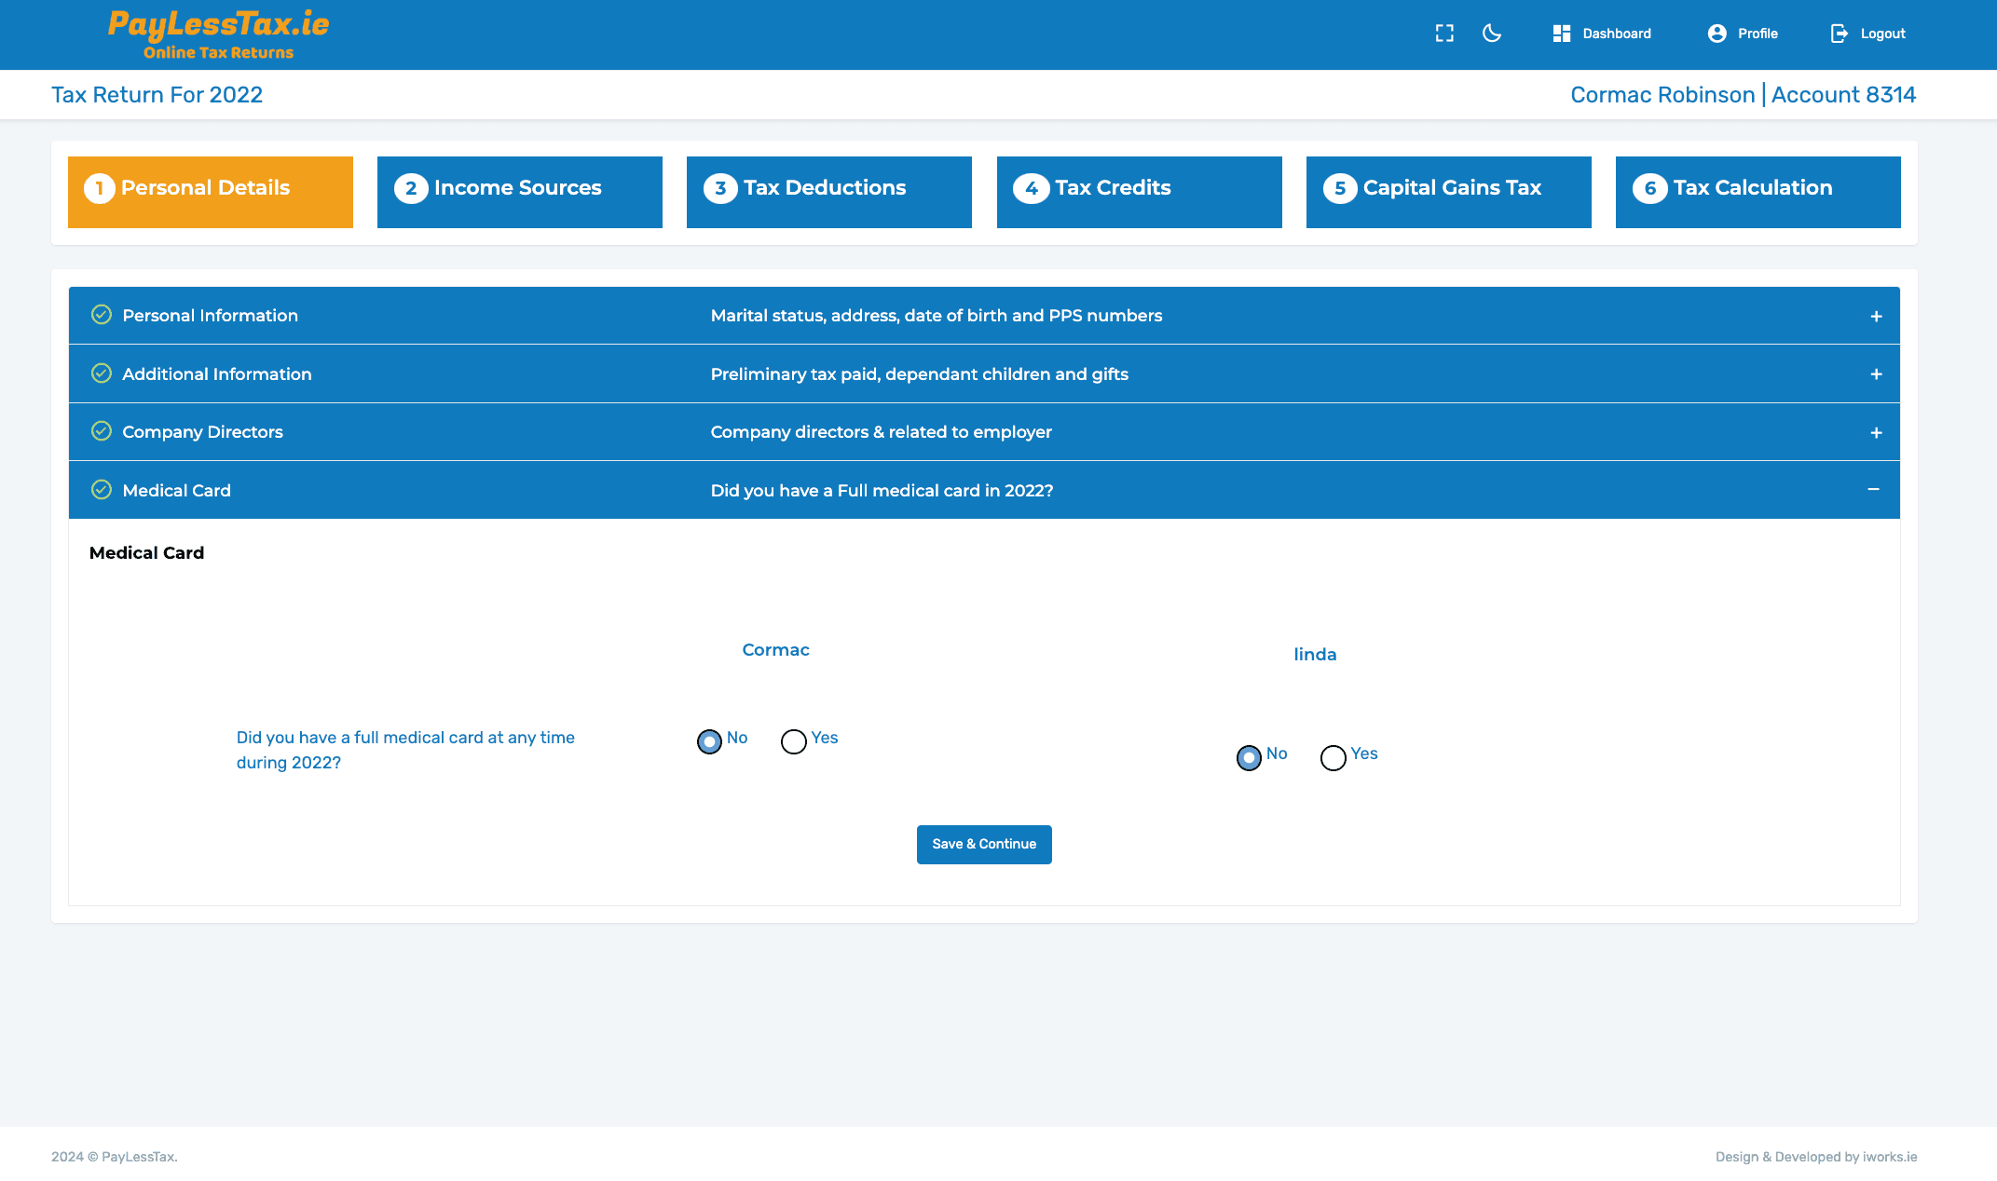The width and height of the screenshot is (1997, 1181).
Task: Select No for Cormac's medical card
Action: 709,741
